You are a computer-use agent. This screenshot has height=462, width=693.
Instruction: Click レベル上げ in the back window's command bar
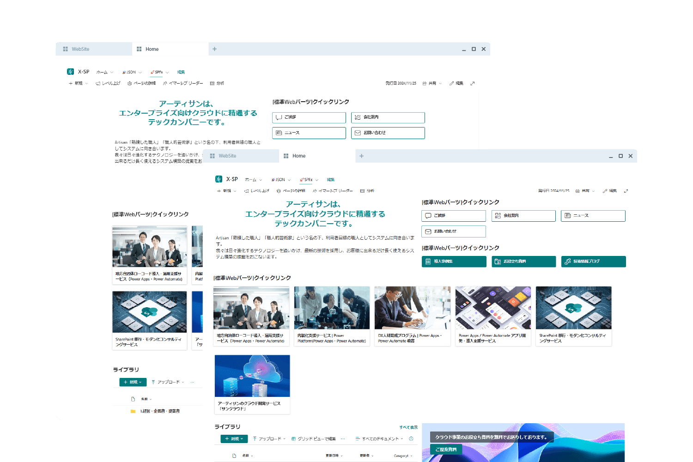[x=108, y=83]
